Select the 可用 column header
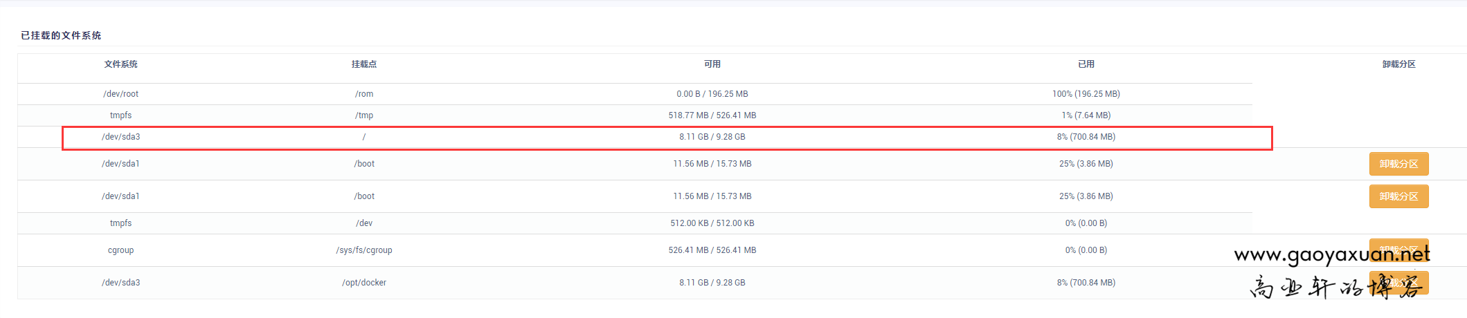Viewport: 1467px width, 318px height. pyautogui.click(x=712, y=64)
